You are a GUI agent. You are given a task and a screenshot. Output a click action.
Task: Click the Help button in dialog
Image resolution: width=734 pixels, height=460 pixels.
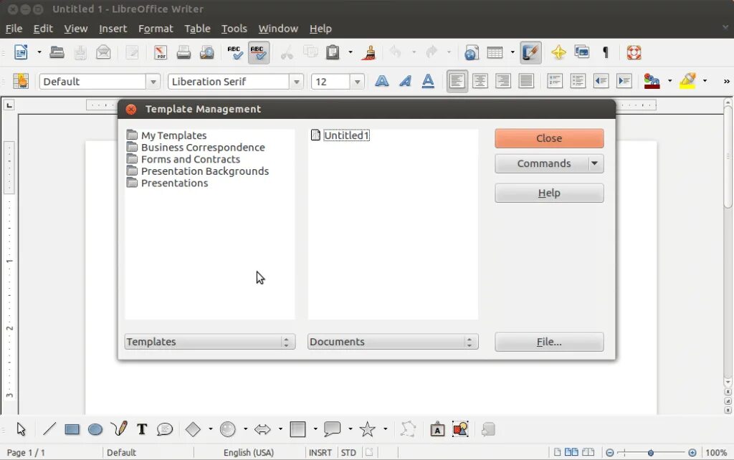(x=549, y=193)
